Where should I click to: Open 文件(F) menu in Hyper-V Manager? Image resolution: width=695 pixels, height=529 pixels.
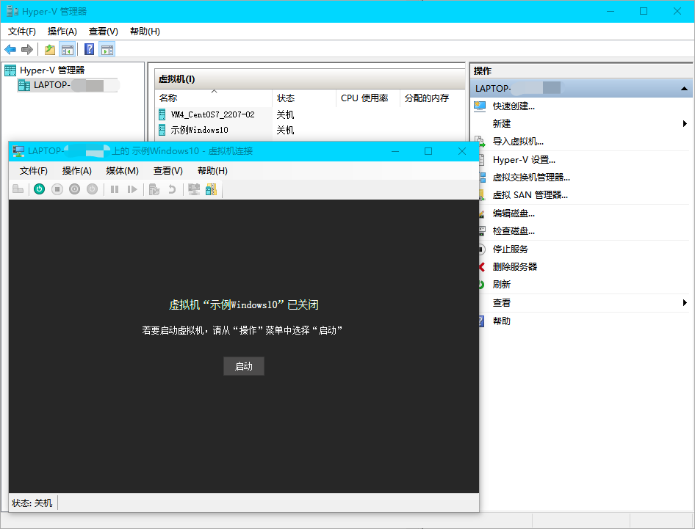click(22, 32)
